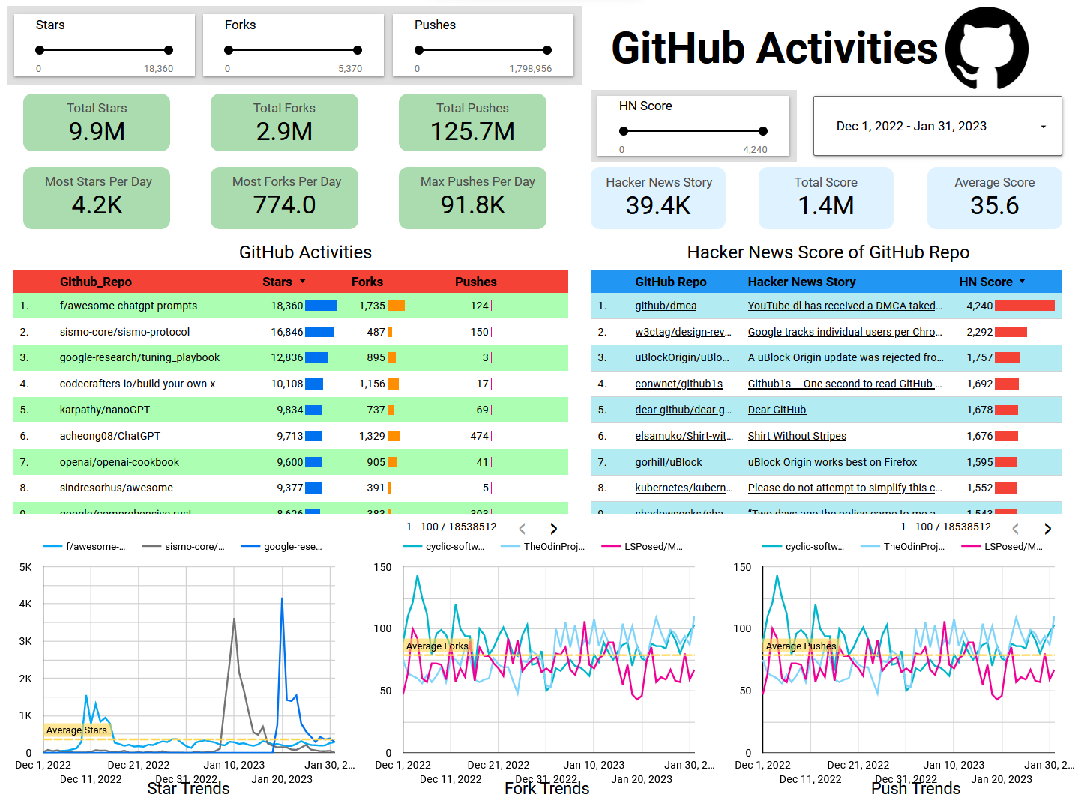
Task: Click the sort arrow on the Stars column header
Action: 303,282
